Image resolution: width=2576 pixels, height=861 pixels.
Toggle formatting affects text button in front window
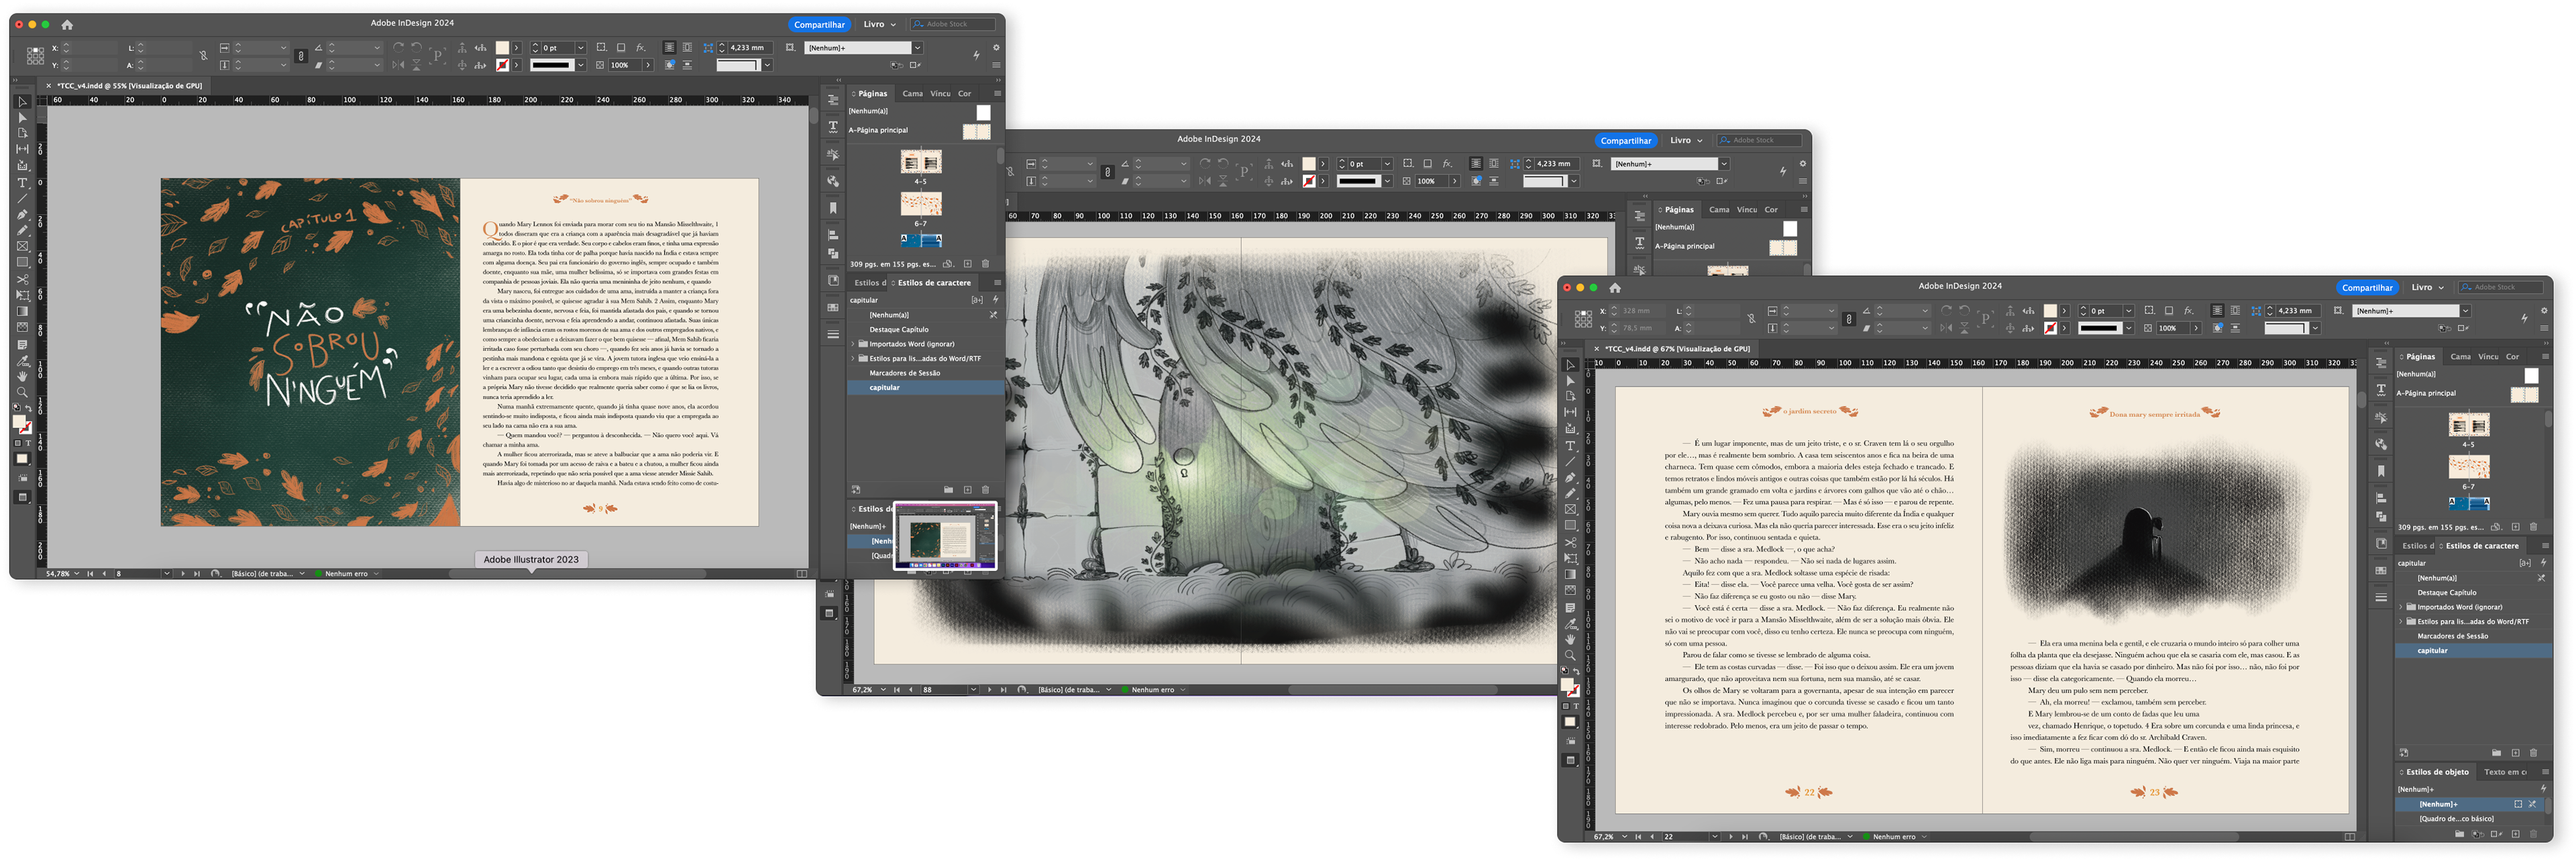[x=1576, y=706]
